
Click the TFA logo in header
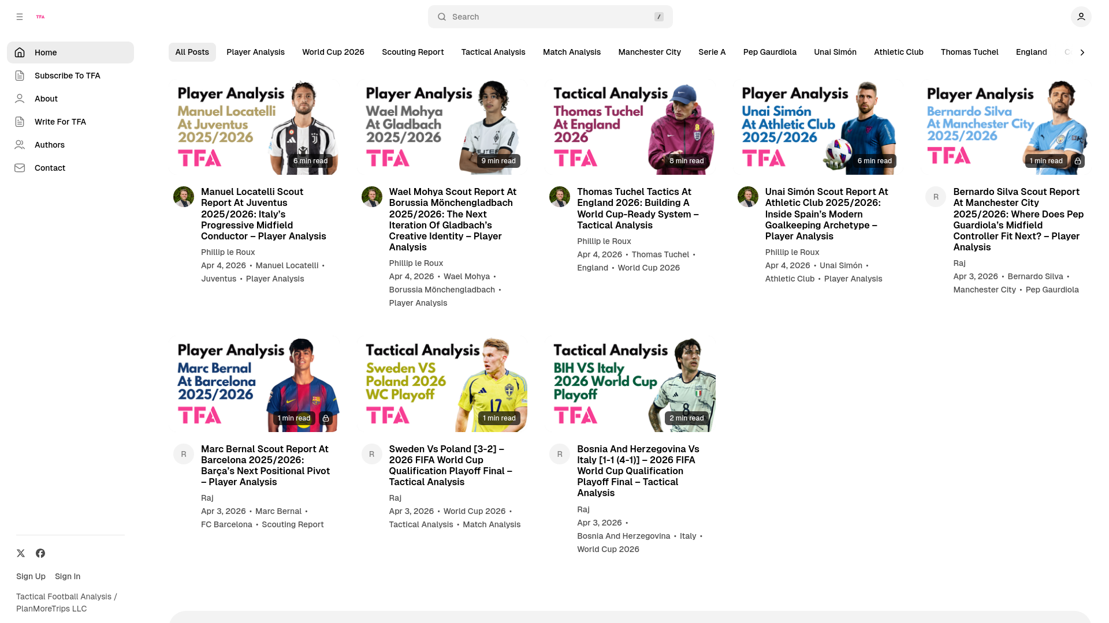click(x=40, y=17)
